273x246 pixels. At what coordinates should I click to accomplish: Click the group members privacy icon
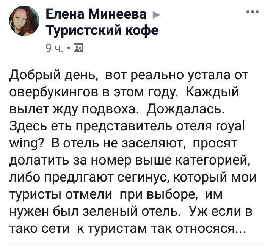tap(78, 47)
